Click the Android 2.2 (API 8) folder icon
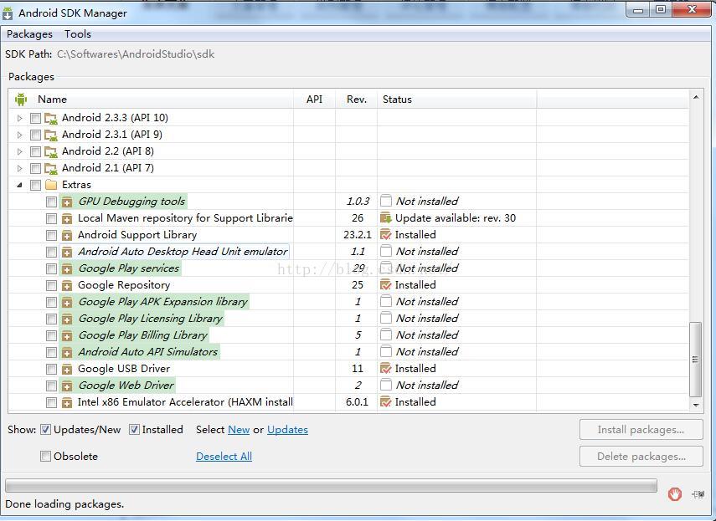716x521 pixels. [51, 151]
